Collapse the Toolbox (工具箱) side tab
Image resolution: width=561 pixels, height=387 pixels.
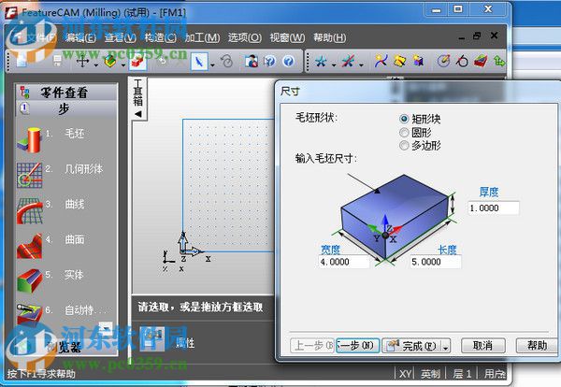pos(138,98)
